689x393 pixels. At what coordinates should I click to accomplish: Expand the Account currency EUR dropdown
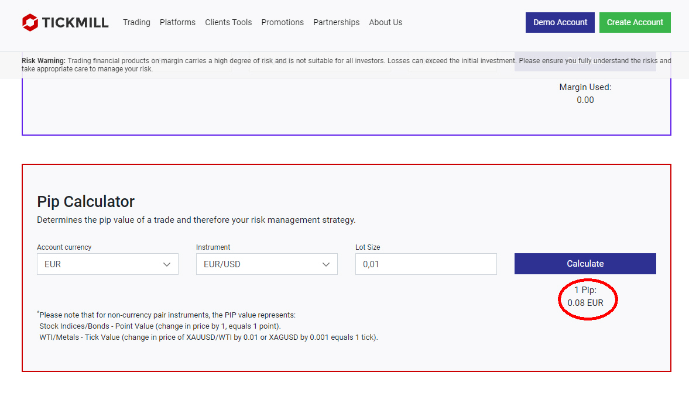coord(108,264)
